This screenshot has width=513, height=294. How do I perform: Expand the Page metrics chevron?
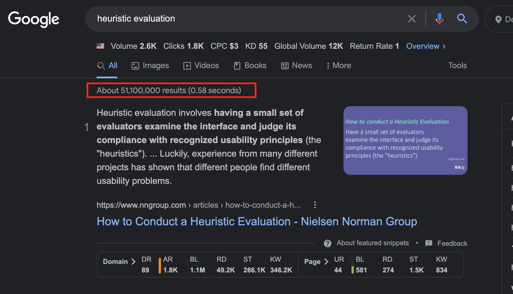click(326, 262)
